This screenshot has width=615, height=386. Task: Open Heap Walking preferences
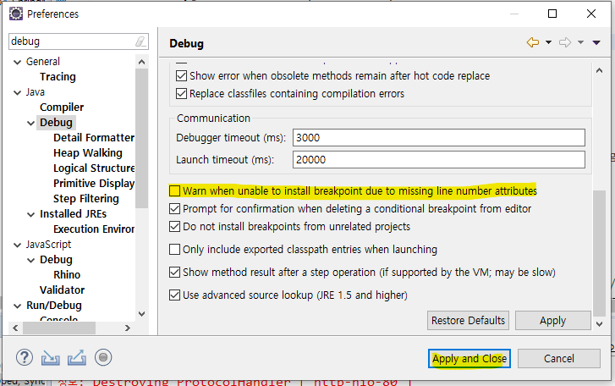coord(88,153)
